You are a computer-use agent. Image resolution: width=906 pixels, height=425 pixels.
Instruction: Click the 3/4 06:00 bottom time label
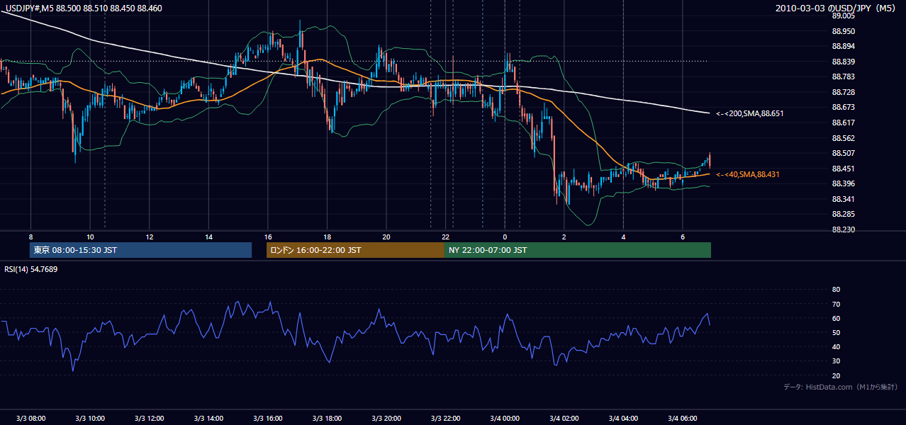pos(683,418)
